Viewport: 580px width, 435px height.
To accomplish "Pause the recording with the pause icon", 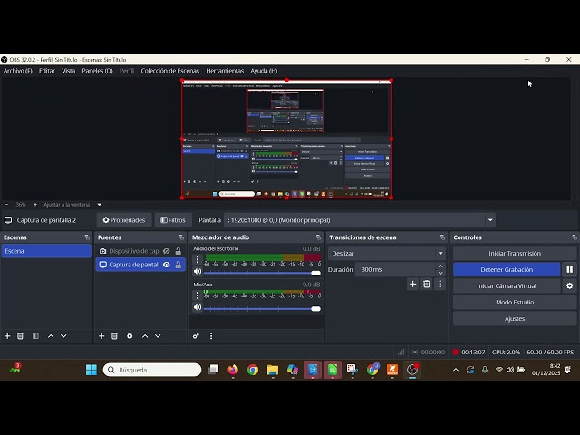I will [x=570, y=270].
